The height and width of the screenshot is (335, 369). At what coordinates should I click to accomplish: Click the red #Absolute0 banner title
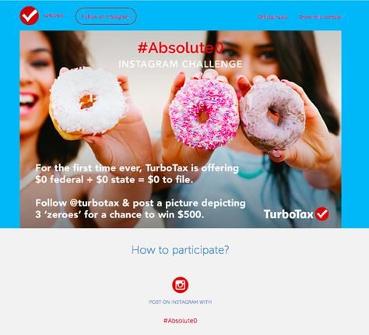coord(181,48)
